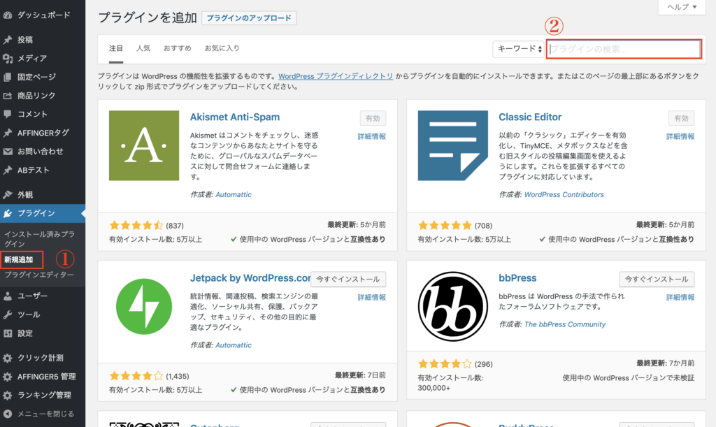Click the bbPress plugin logo
This screenshot has height=427, width=716.
tap(452, 305)
